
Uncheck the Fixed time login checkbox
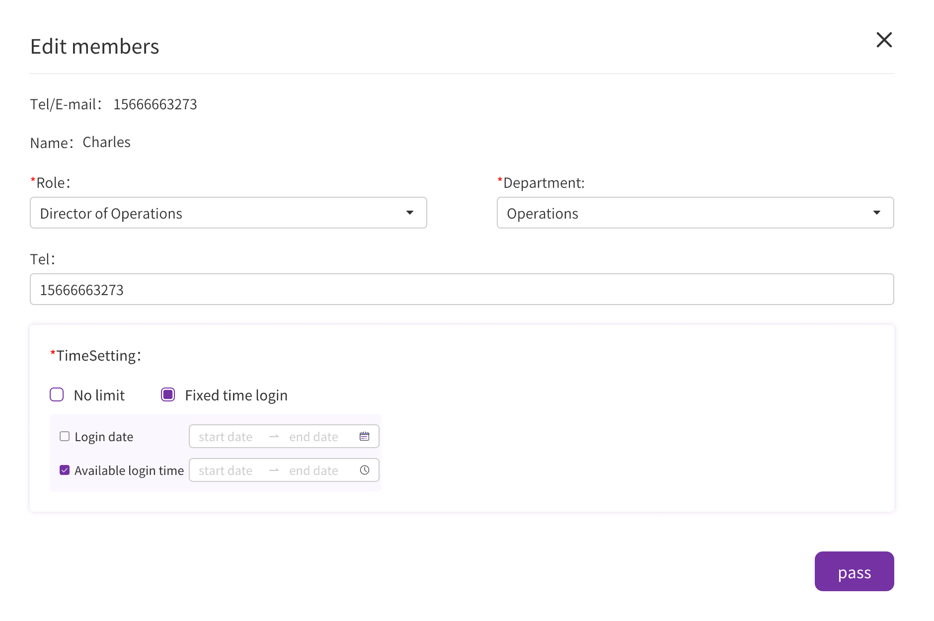[x=168, y=394]
